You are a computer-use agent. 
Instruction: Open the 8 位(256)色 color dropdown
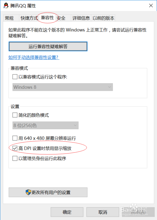click(x=46, y=125)
